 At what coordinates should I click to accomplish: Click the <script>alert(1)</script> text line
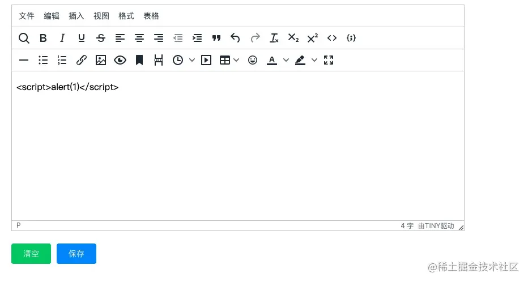point(67,87)
